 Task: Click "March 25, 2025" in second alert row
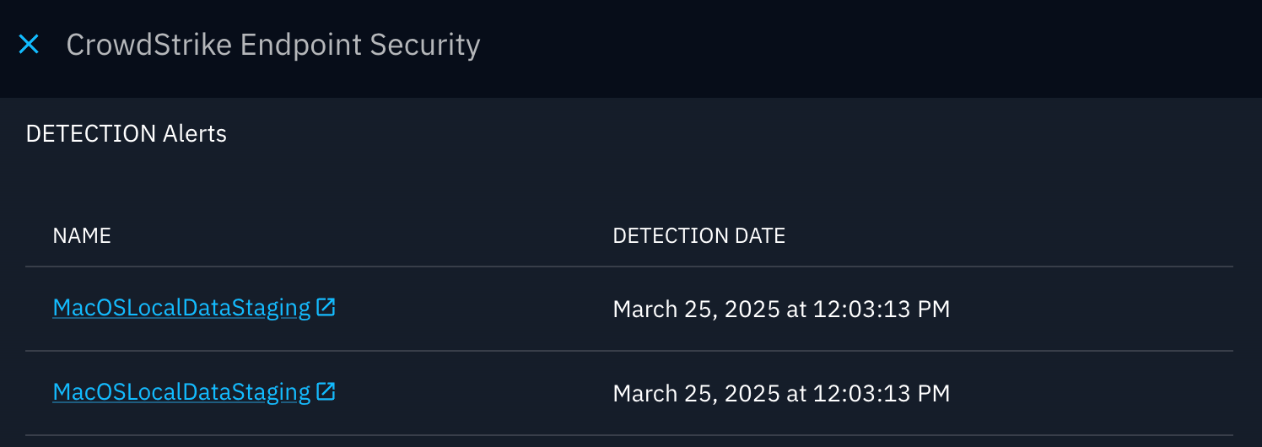coord(696,394)
